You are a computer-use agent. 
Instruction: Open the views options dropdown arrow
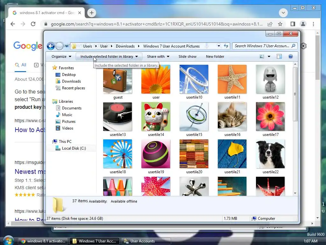[269, 56]
